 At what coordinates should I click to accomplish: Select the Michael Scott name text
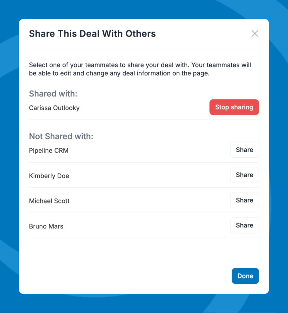coord(49,201)
